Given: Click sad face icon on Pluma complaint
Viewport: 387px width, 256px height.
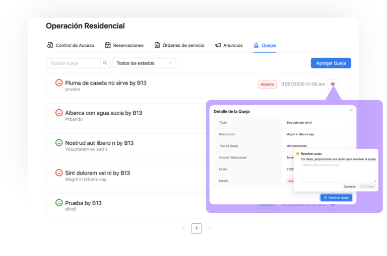Looking at the screenshot, I should [x=59, y=82].
